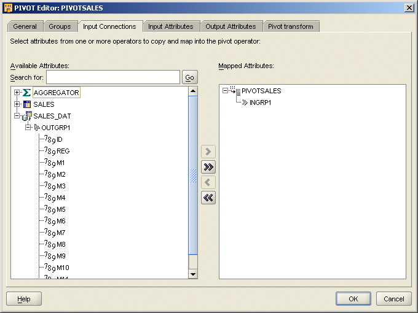Screen dimensions: 418x313
Task: Click the SALES table icon
Action: pyautogui.click(x=27, y=104)
